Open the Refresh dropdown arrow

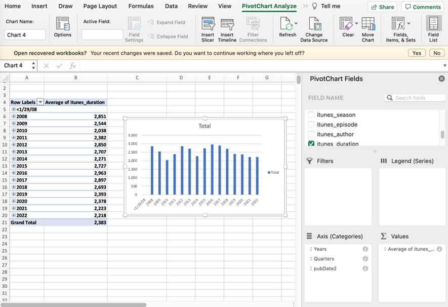coord(296,23)
